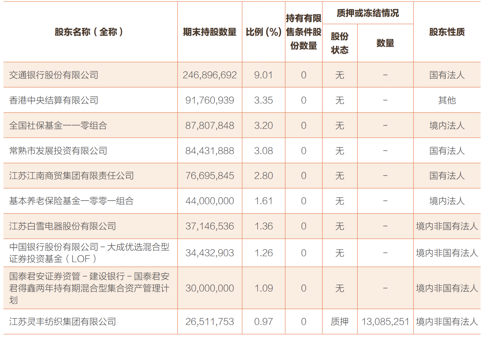
Task: Click the 质押 status for 江苏灵丰纺织
Action: pyautogui.click(x=340, y=321)
